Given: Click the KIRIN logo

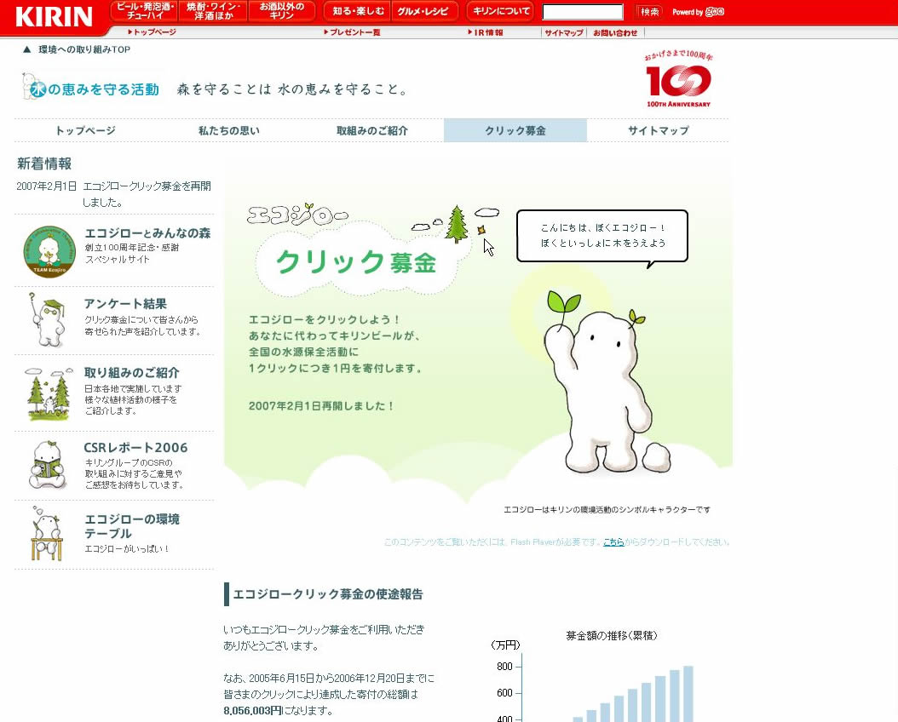Looking at the screenshot, I should [54, 16].
